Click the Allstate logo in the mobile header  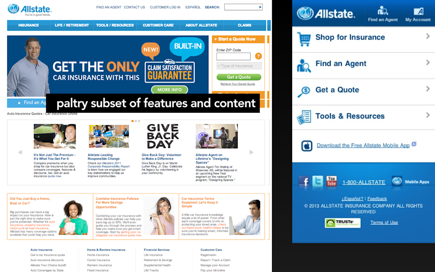tap(326, 13)
